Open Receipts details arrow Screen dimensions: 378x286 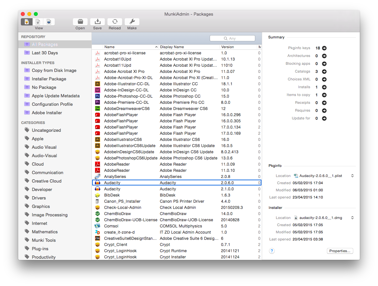click(x=324, y=103)
